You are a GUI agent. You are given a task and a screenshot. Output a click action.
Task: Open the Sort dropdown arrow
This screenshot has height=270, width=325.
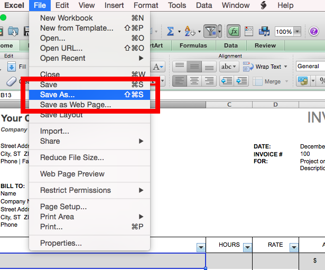coord(199,32)
